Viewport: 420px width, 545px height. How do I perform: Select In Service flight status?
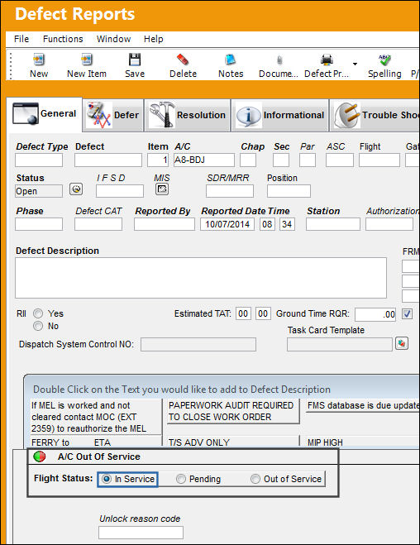pyautogui.click(x=107, y=479)
